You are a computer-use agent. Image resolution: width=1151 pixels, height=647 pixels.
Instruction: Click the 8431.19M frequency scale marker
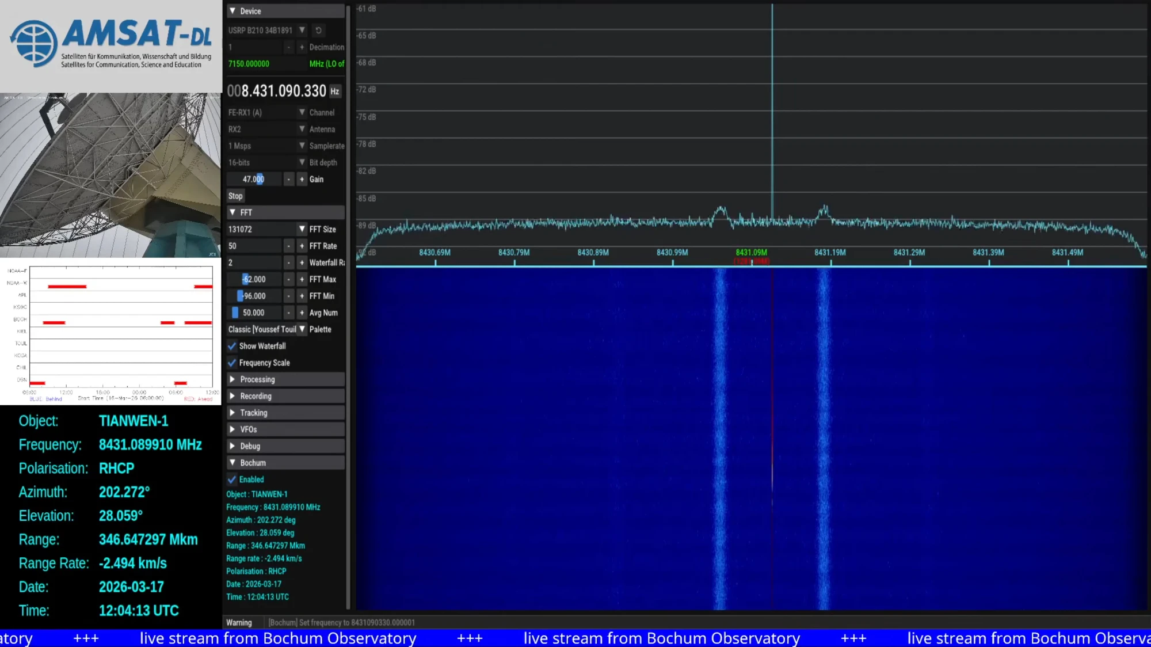[830, 253]
